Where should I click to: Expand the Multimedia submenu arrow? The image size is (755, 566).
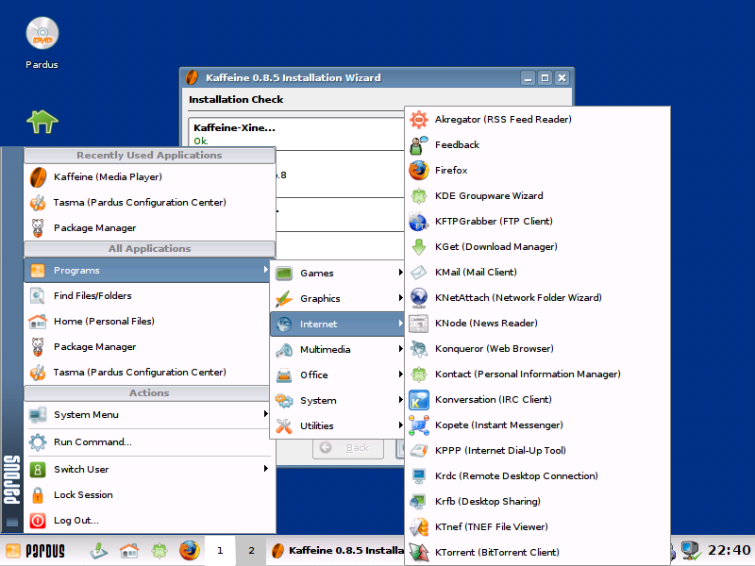click(400, 349)
